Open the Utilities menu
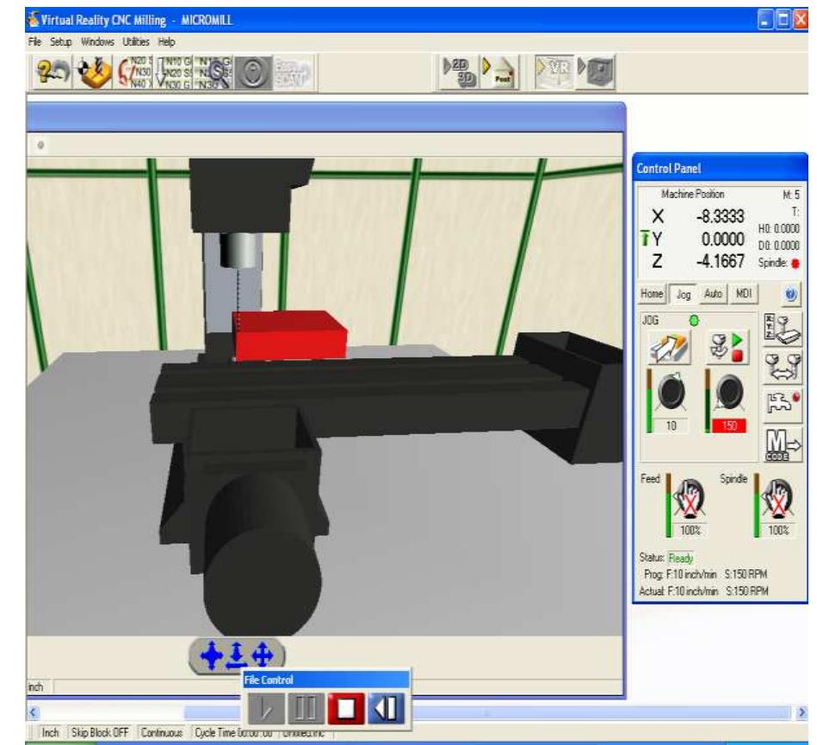Viewport: 817px width, 745px height. [136, 41]
